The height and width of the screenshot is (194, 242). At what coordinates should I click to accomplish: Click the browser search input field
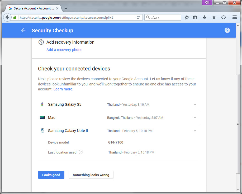[163, 17]
